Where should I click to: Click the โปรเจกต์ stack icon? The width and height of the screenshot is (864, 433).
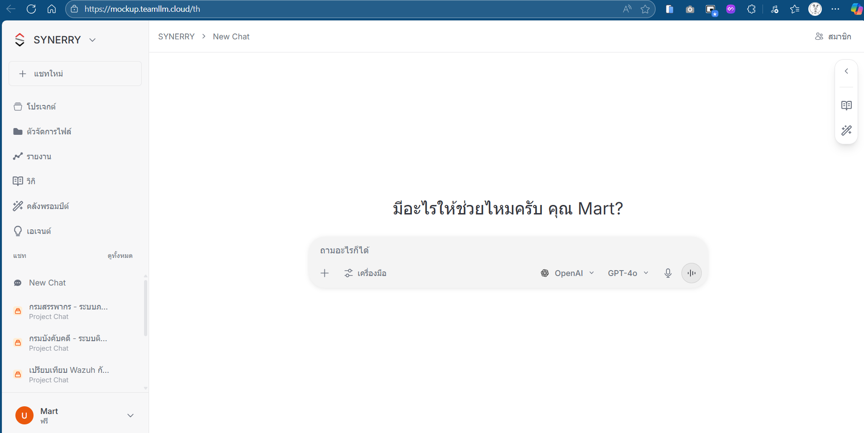(18, 107)
